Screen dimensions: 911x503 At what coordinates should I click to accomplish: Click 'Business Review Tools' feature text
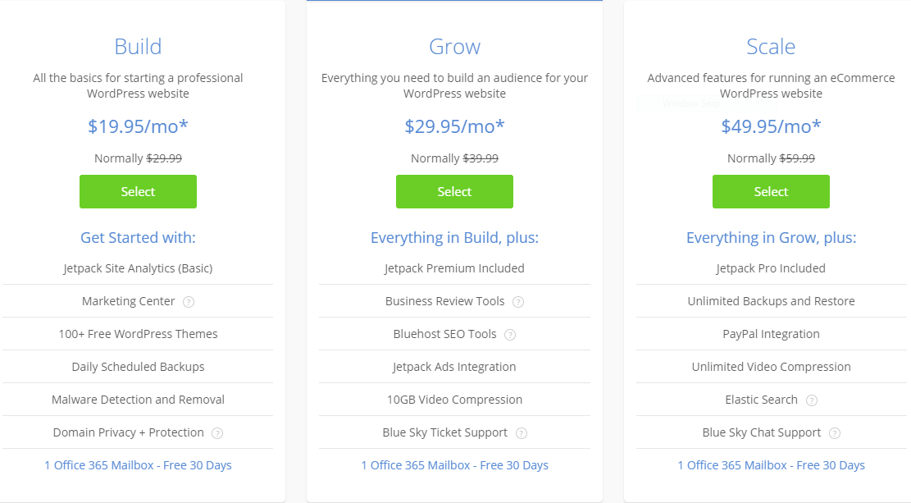[x=445, y=301]
